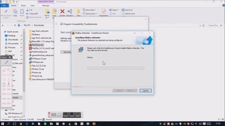This screenshot has width=225, height=126.
Task: Select the Application Tools tab
Action: tap(46, 1)
